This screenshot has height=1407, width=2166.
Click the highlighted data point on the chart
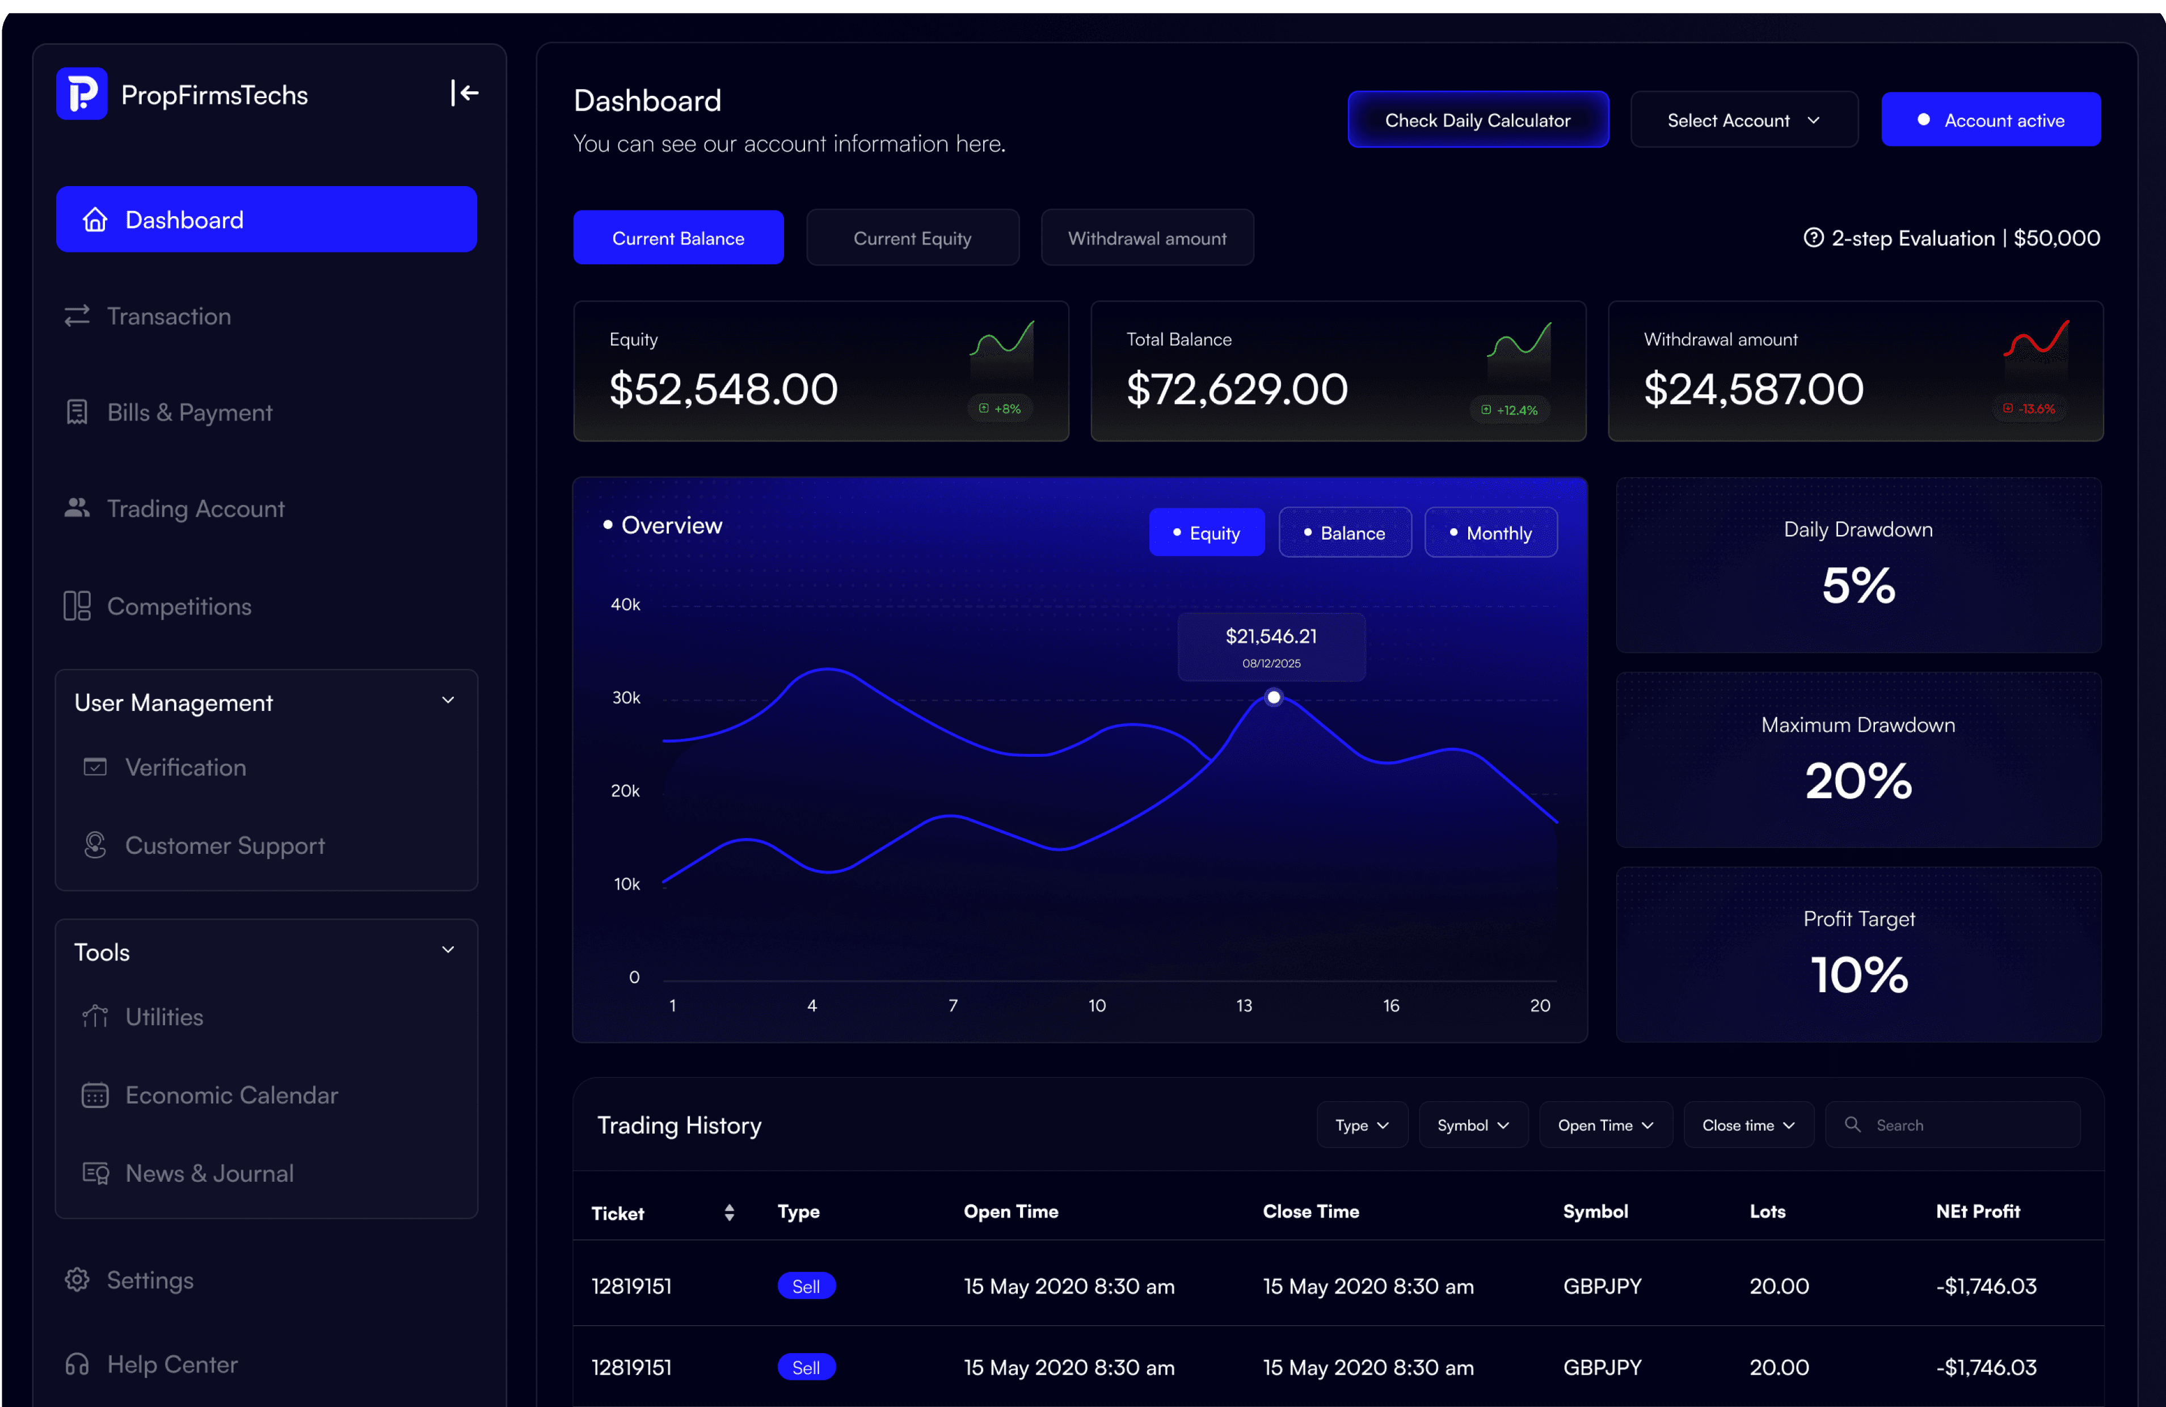[1274, 697]
